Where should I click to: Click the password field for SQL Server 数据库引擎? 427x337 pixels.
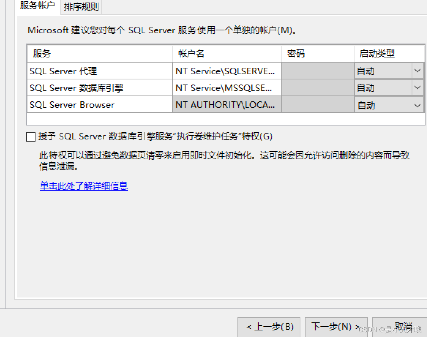(317, 87)
